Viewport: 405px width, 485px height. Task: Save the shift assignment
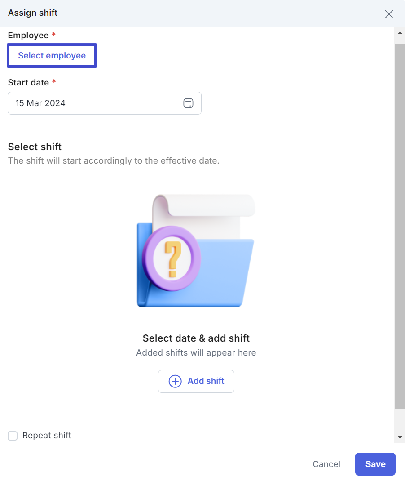point(375,464)
